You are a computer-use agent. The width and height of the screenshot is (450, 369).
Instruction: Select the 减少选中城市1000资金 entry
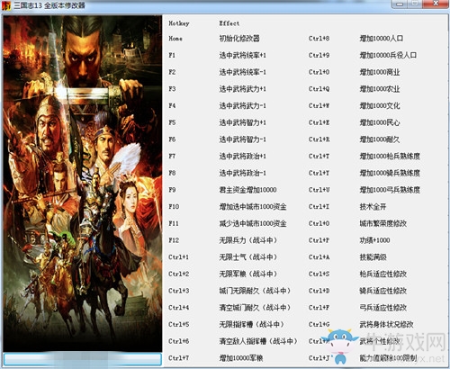click(x=253, y=223)
